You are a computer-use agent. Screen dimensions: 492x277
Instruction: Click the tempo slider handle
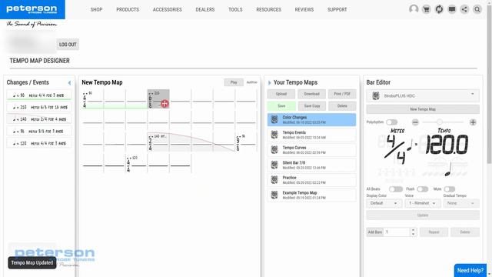click(440, 122)
